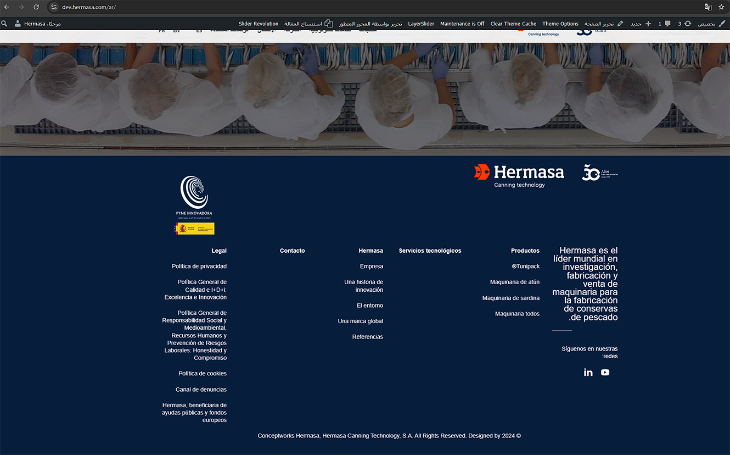Open the Canal de denuncias link
The image size is (730, 455).
[201, 390]
